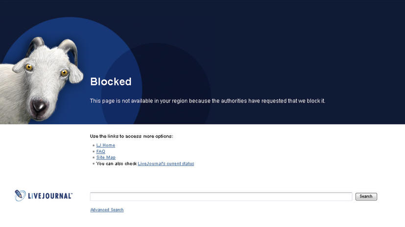Image resolution: width=405 pixels, height=227 pixels.
Task: Click the Search button
Action: tap(366, 196)
